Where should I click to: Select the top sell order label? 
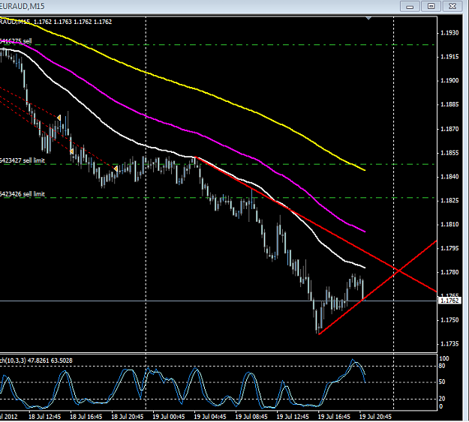[x=16, y=41]
